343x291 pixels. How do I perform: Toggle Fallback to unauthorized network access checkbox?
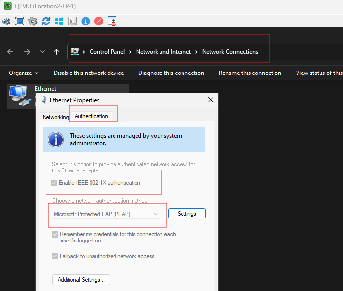pos(55,256)
